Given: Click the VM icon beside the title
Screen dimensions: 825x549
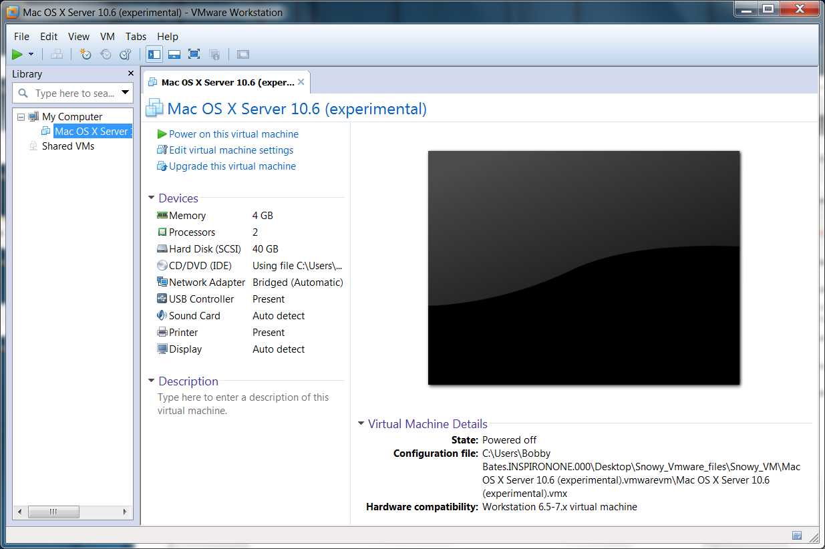Looking at the screenshot, I should pos(155,108).
